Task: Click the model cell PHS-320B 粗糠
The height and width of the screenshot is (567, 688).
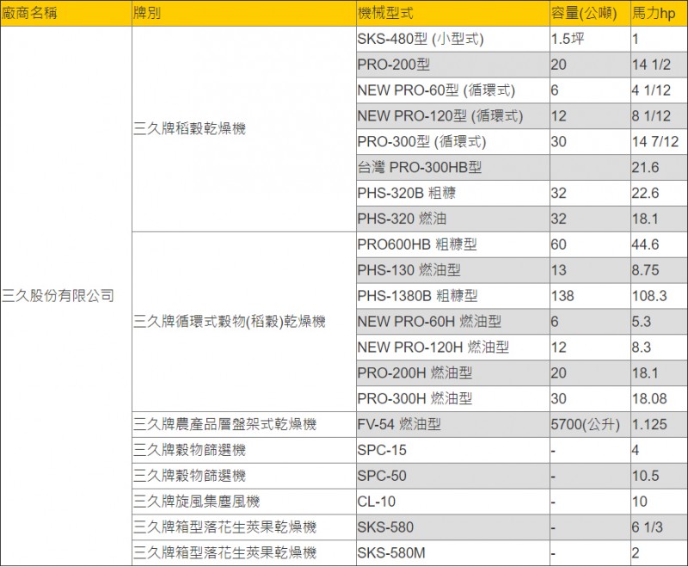Action: [x=453, y=193]
